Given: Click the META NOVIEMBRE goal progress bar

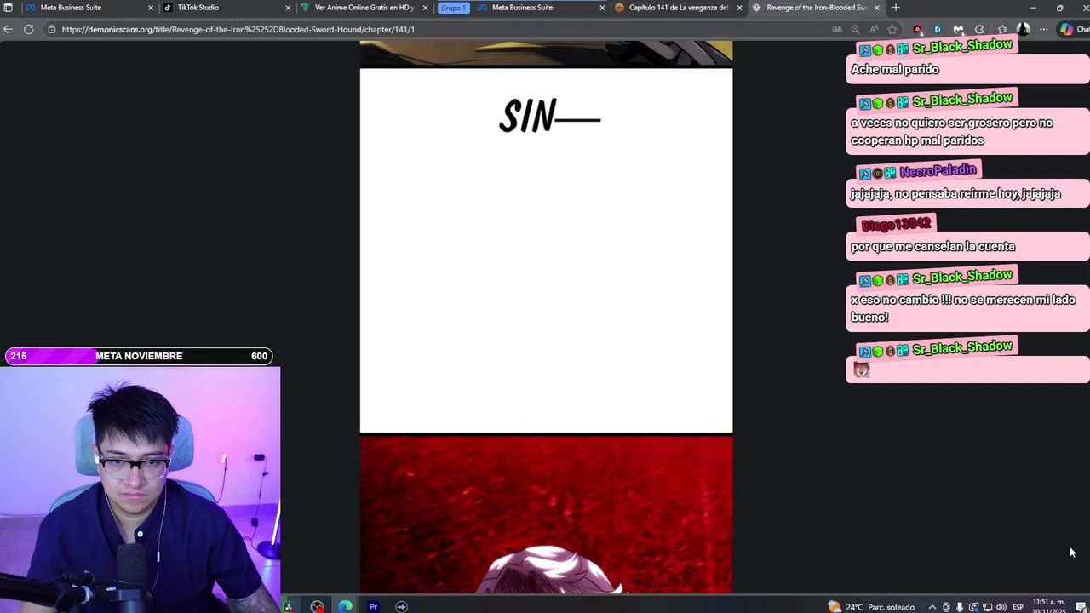Looking at the screenshot, I should 139,356.
